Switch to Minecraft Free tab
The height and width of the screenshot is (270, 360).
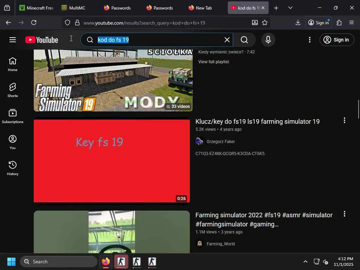coord(36,8)
